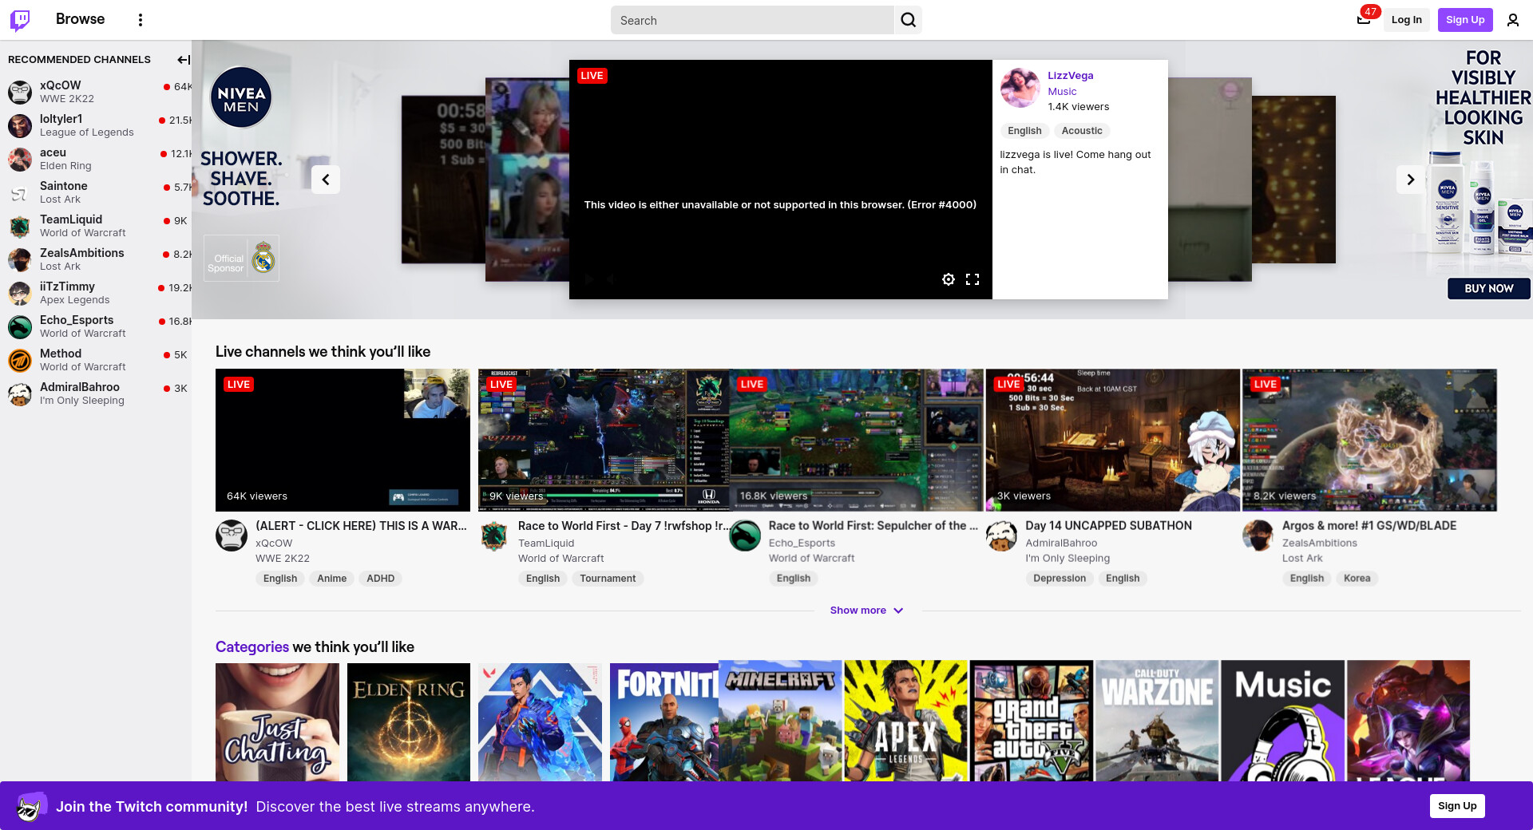Open the three-dot more options menu

tap(141, 20)
